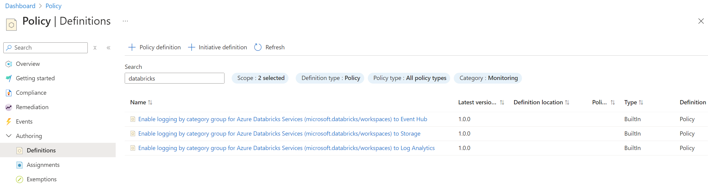The height and width of the screenshot is (187, 708).
Task: Open the ellipsis more options menu
Action: 125,21
